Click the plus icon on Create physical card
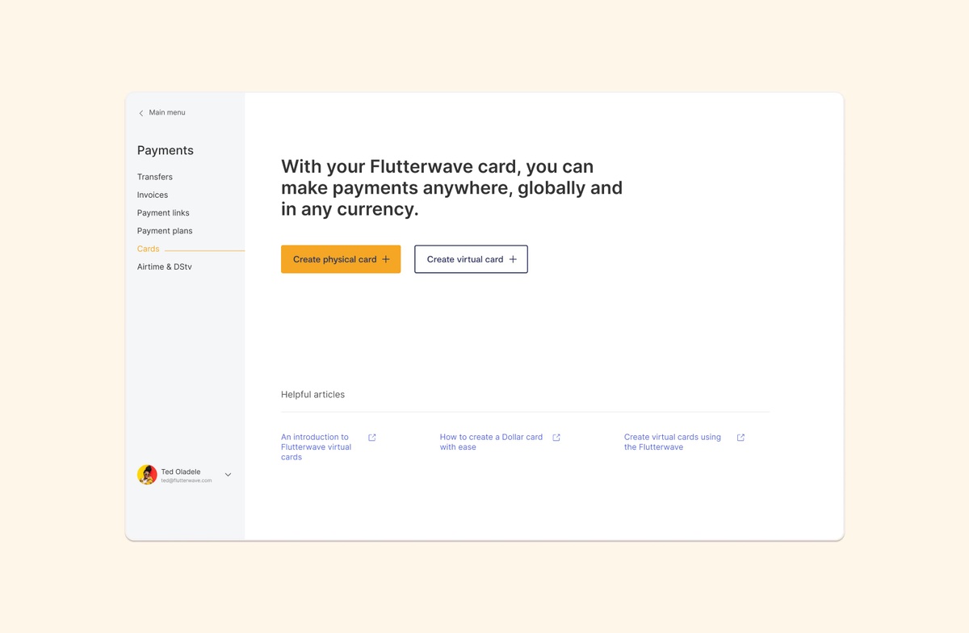 point(386,259)
